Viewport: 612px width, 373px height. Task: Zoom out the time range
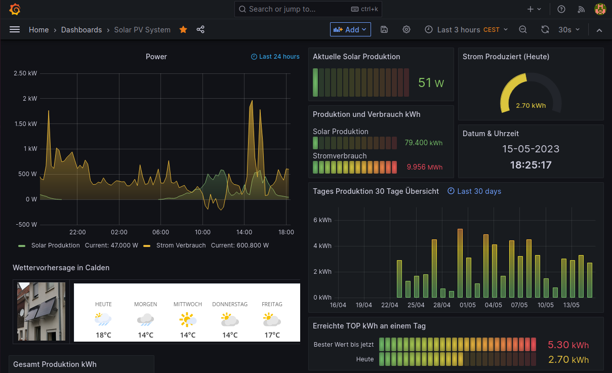pos(523,30)
